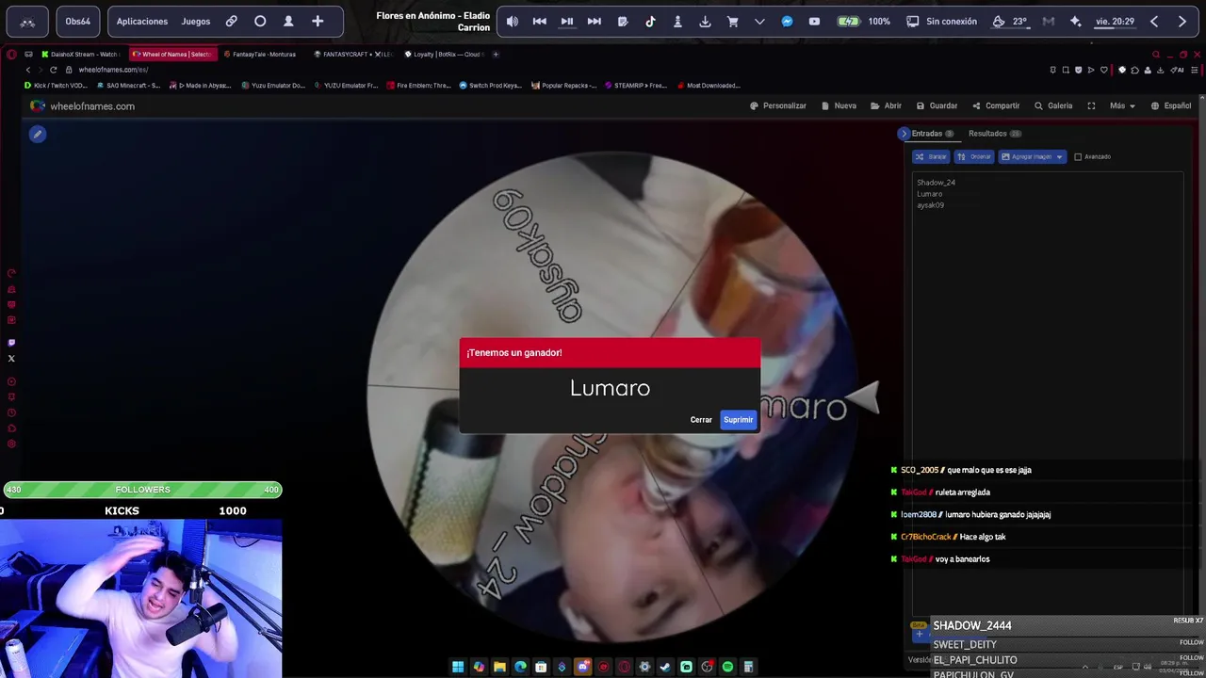The image size is (1206, 678).
Task: Open Spotify from taskbar
Action: tap(727, 667)
